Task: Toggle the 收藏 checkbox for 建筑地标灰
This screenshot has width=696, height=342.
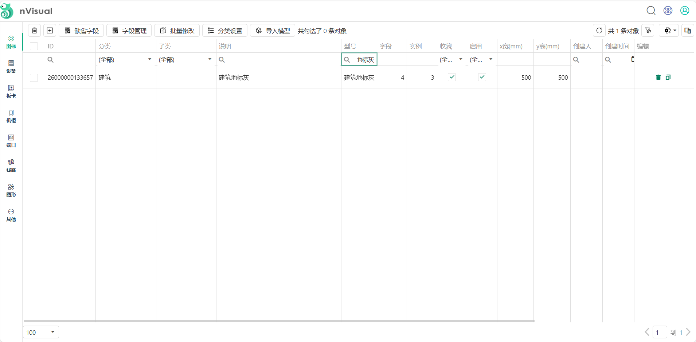Action: pyautogui.click(x=452, y=77)
